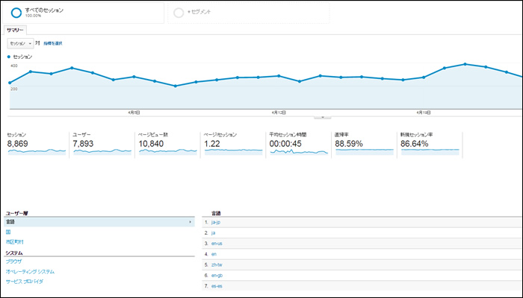Screen dimensions: 523x298
Task: Select the サービス プロバイダ link
Action: tap(25, 282)
